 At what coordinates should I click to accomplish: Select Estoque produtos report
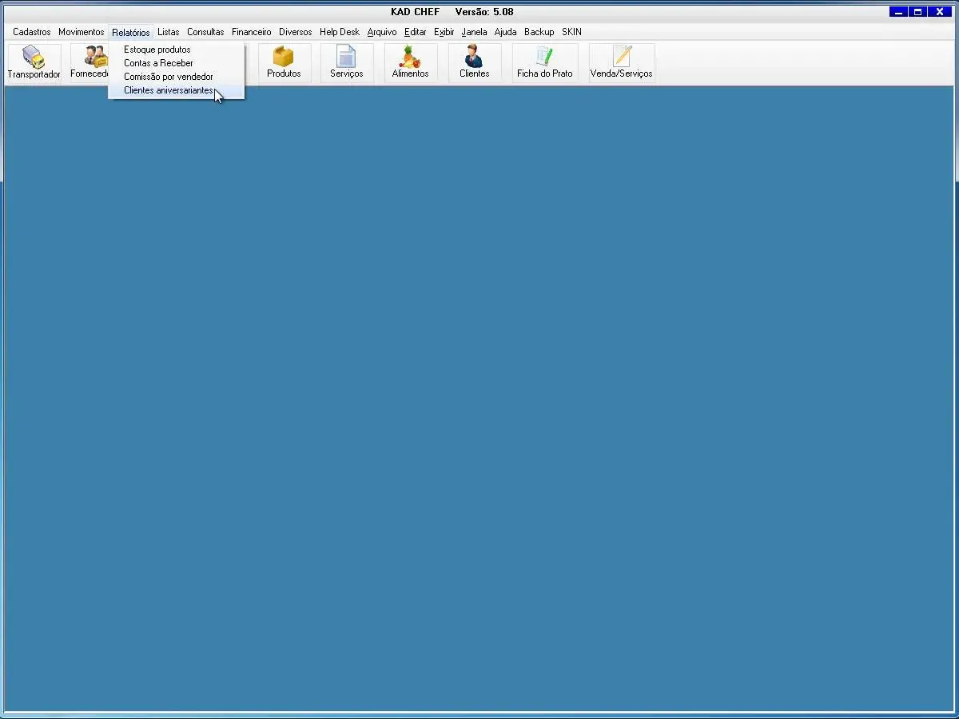pyautogui.click(x=176, y=50)
